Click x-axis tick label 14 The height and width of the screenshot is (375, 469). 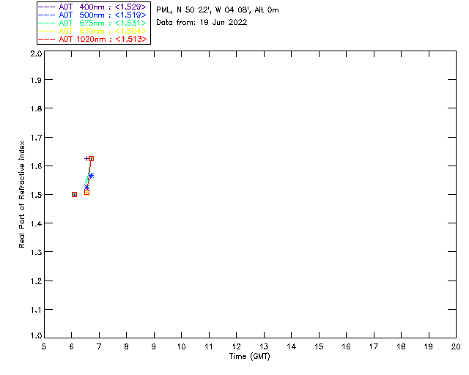coord(292,346)
